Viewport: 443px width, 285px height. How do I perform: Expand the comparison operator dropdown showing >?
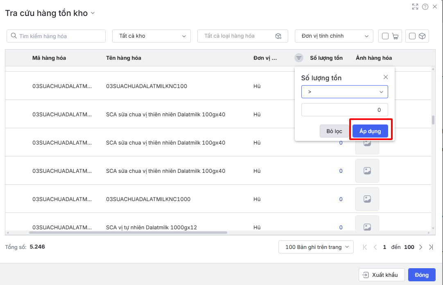click(x=344, y=92)
